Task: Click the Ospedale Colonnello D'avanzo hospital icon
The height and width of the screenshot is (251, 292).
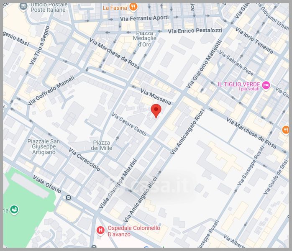Action: pos(100,230)
